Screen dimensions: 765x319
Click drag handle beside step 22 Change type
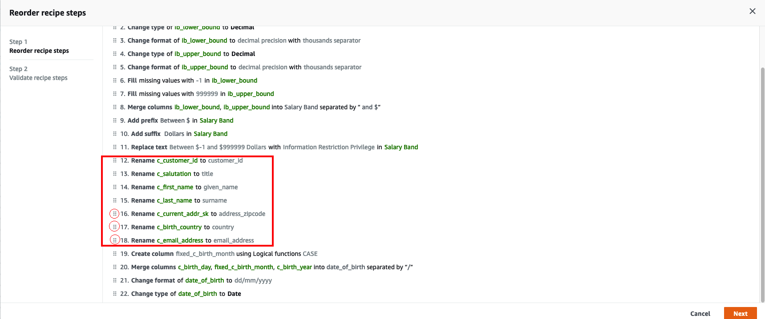(115, 294)
